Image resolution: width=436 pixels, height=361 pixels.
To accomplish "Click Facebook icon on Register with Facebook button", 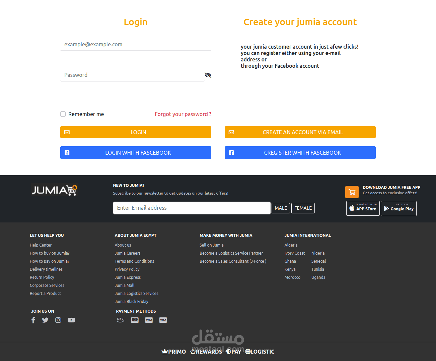I will tap(231, 153).
